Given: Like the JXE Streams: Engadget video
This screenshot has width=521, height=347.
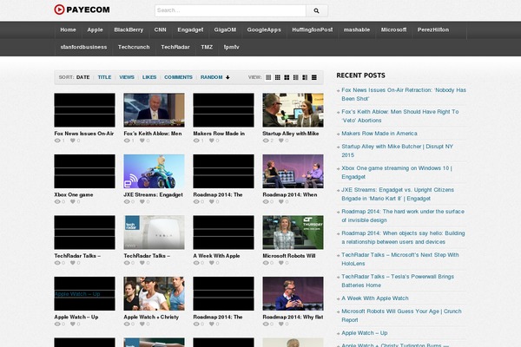Looking at the screenshot, I should 142,201.
